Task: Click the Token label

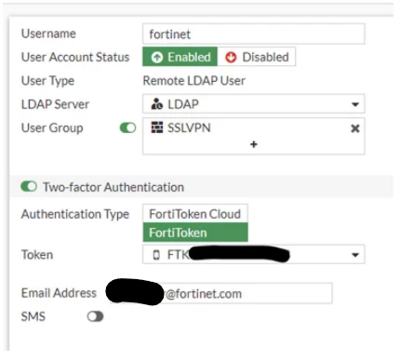Action: pyautogui.click(x=37, y=255)
